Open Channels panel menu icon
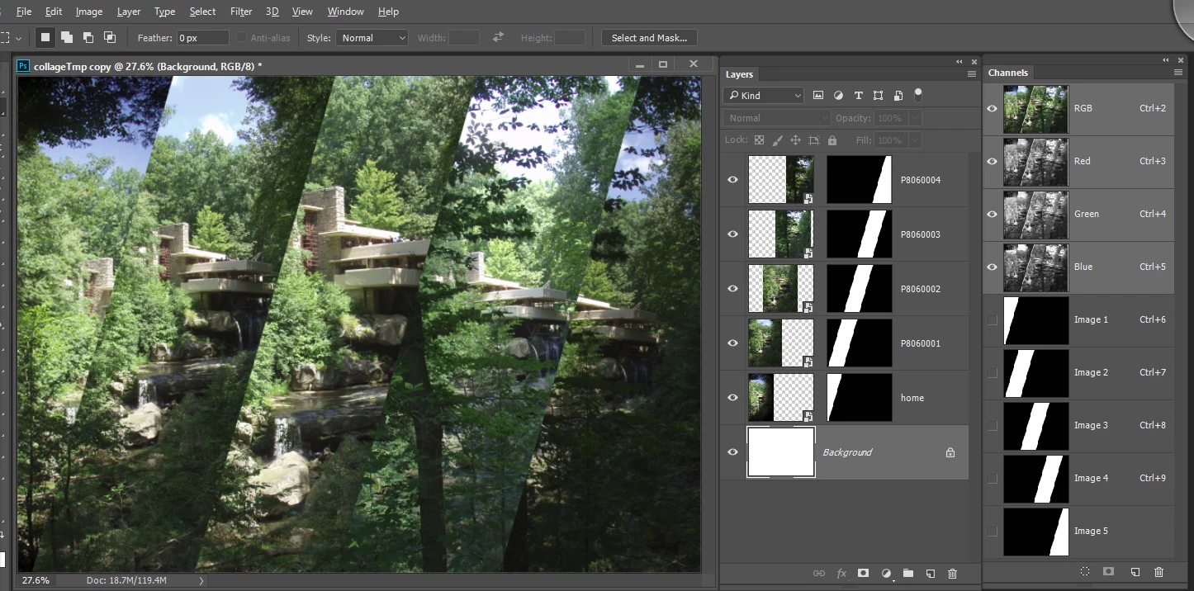Viewport: 1194px width, 591px height. pyautogui.click(x=1178, y=73)
